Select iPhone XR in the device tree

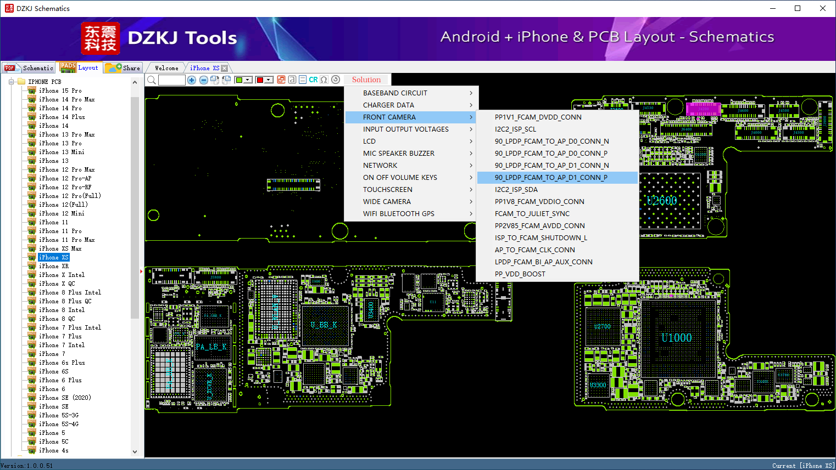click(x=54, y=266)
